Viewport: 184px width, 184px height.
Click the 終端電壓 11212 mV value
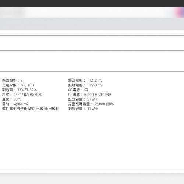click(95, 81)
